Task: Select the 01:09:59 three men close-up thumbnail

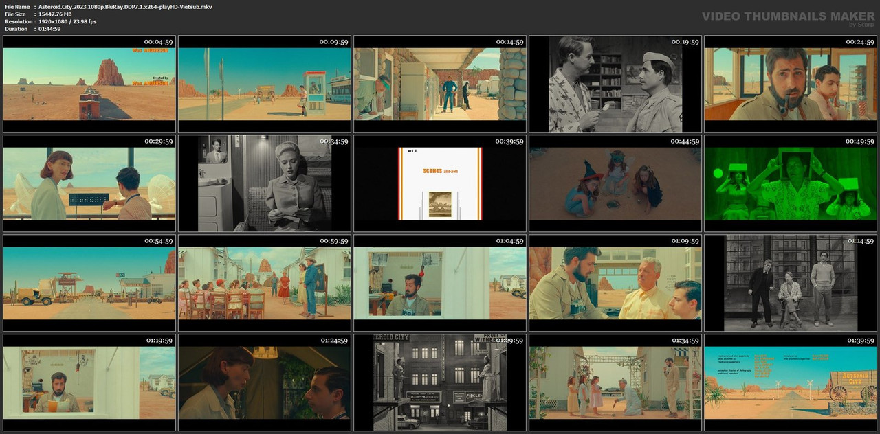Action: [615, 283]
